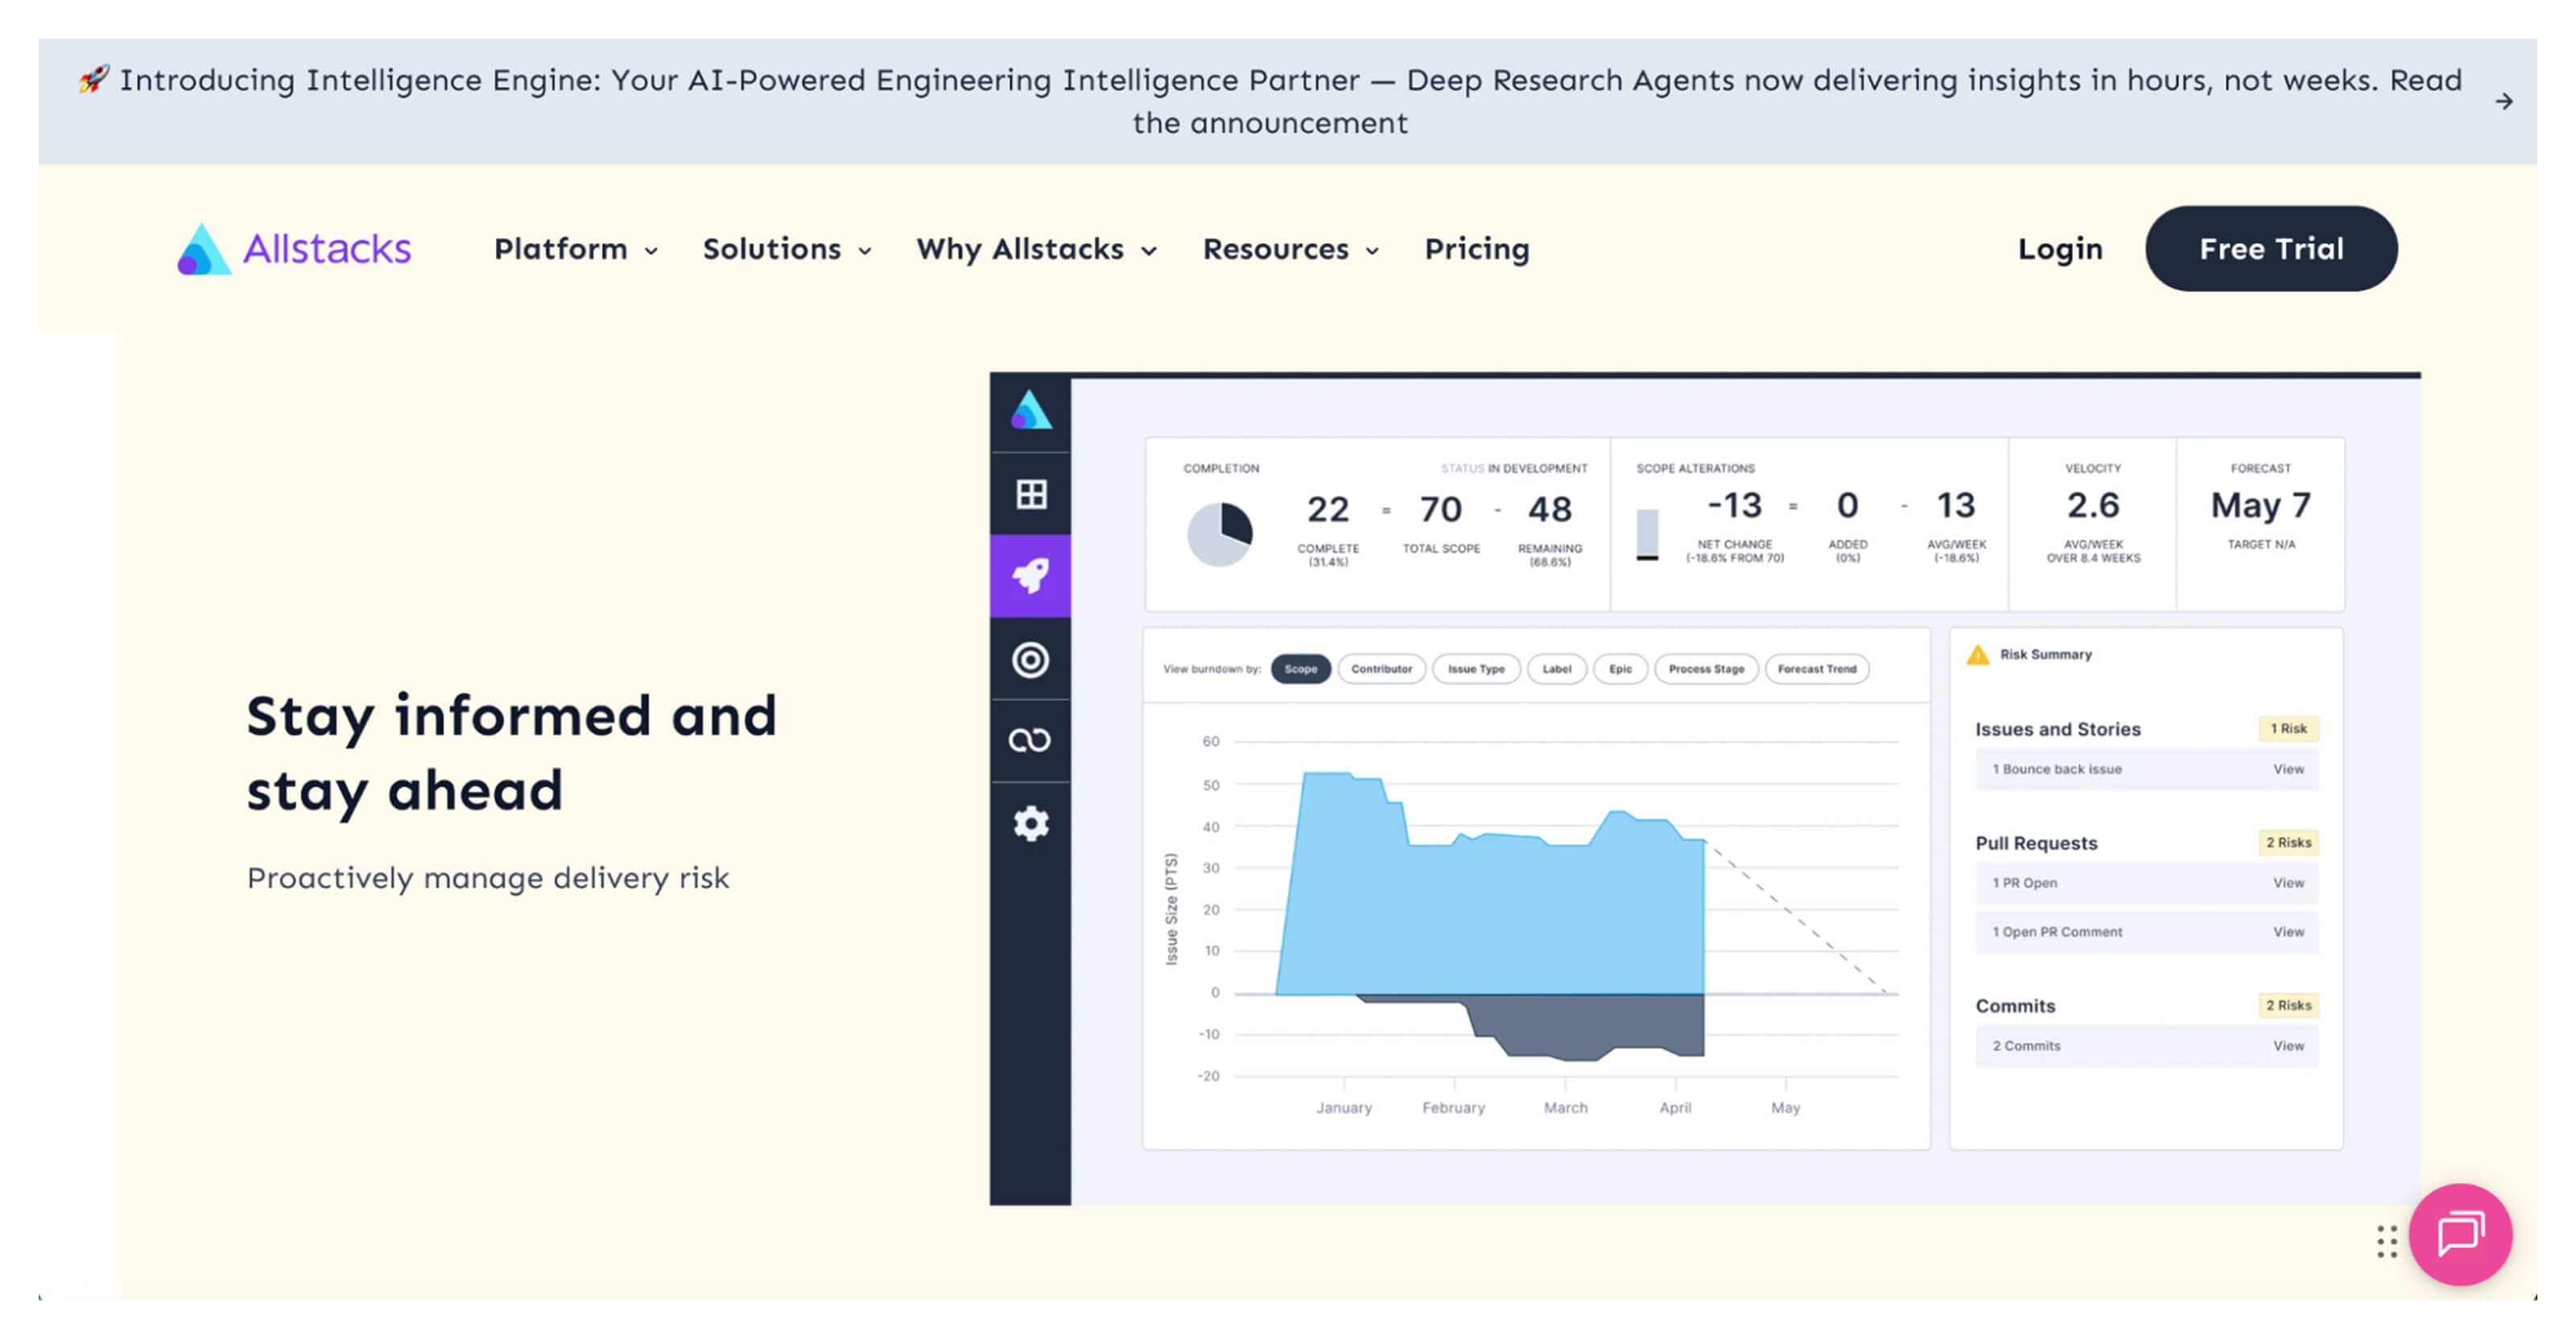Start the Free Trial

tap(2270, 249)
